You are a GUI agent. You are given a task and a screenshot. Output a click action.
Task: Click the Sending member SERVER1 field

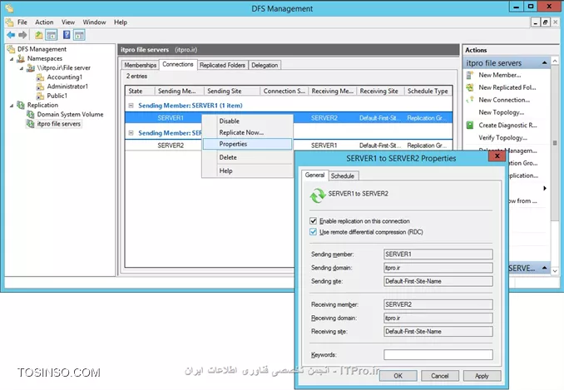[x=438, y=254]
